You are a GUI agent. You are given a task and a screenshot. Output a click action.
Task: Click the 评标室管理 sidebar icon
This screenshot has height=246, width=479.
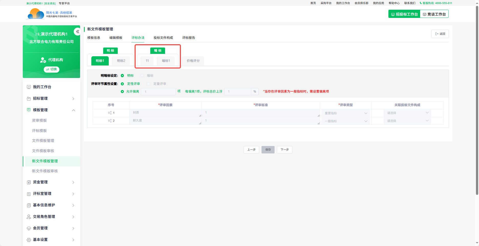coord(29,194)
